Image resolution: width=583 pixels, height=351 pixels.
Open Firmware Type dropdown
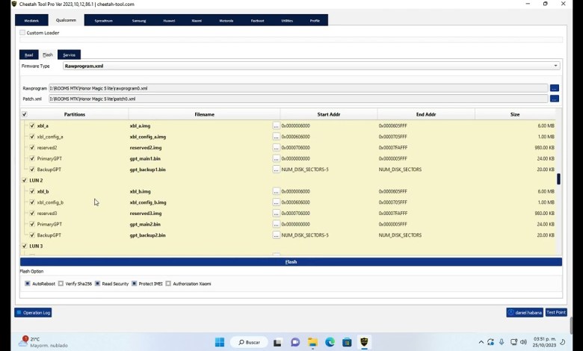pyautogui.click(x=311, y=66)
